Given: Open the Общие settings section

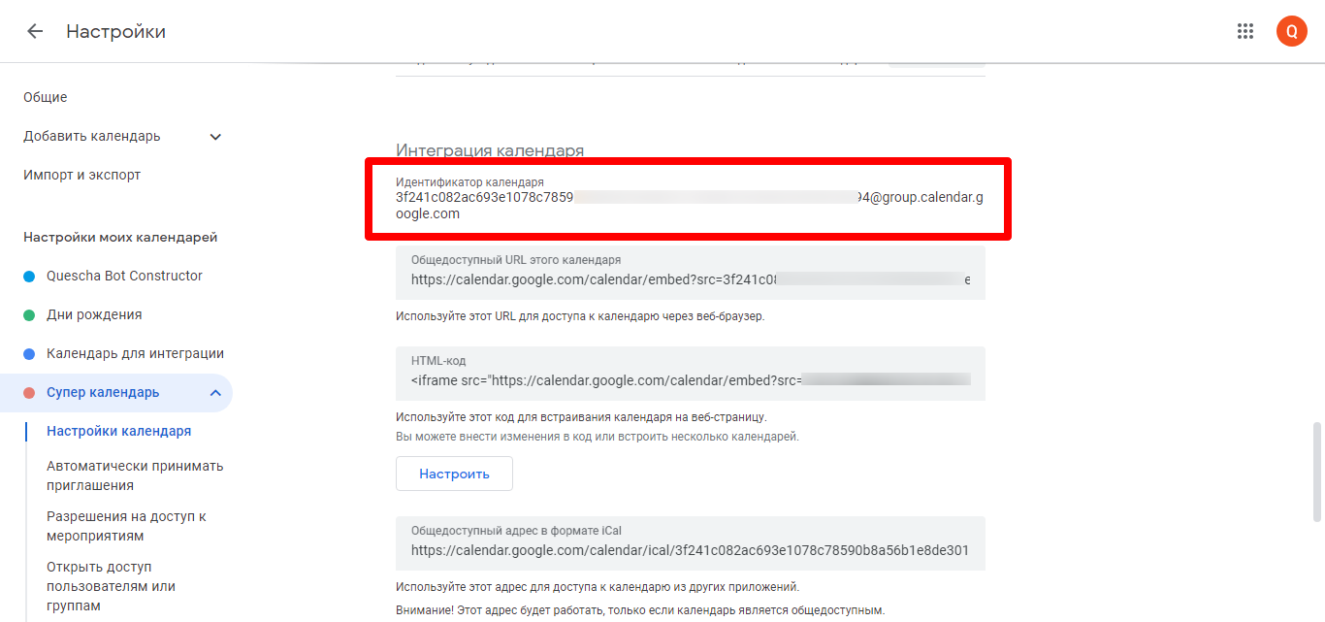Looking at the screenshot, I should [x=46, y=97].
